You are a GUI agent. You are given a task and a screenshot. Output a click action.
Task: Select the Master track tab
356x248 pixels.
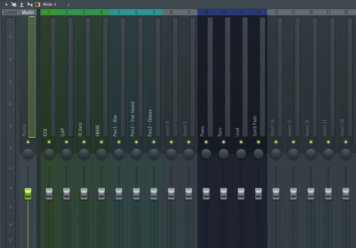(28, 12)
